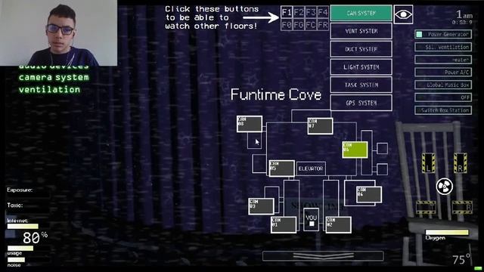Image resolution: width=484 pixels, height=272 pixels.
Task: Switch view to CAM 02
Action: tap(338, 225)
